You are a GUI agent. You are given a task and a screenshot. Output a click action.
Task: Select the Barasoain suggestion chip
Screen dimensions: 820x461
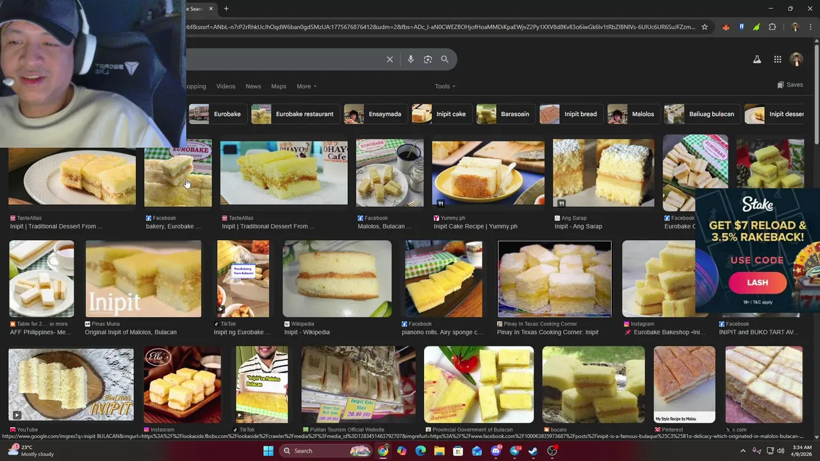coord(505,114)
